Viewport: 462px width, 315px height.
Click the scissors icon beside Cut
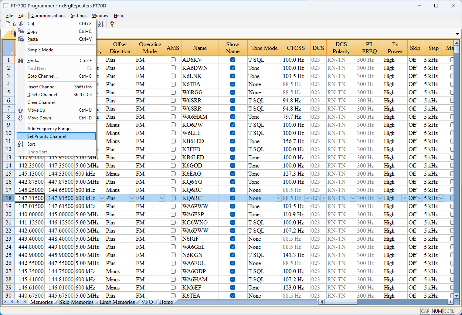coord(21,24)
